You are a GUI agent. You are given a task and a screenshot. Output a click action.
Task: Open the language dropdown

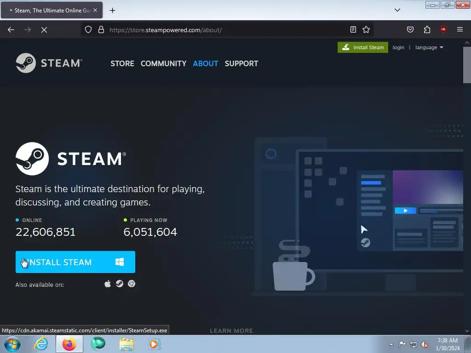click(x=429, y=47)
